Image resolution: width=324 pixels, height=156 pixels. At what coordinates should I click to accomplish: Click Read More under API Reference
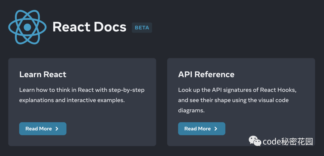click(202, 129)
